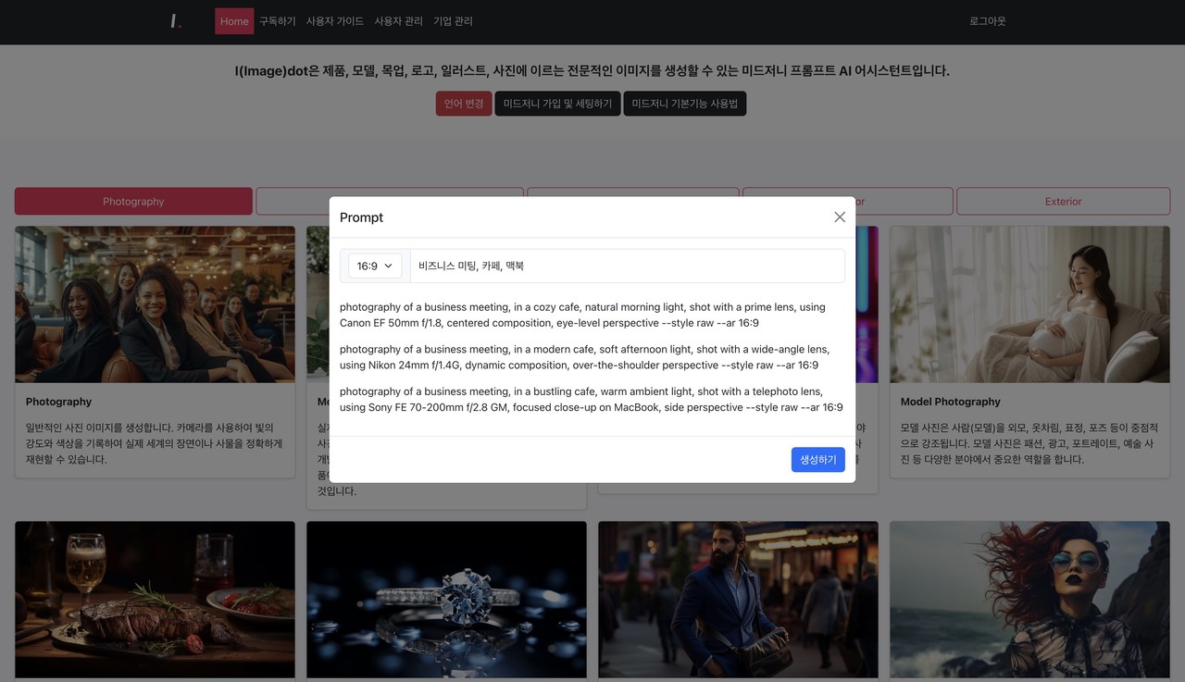Open the diamond ring thumbnail

tap(446, 600)
